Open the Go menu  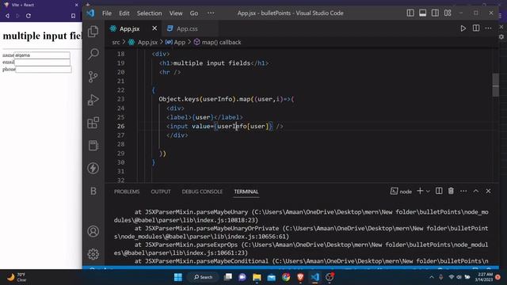pos(193,13)
